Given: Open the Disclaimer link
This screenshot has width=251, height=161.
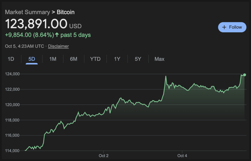Looking at the screenshot, I should (x=58, y=46).
